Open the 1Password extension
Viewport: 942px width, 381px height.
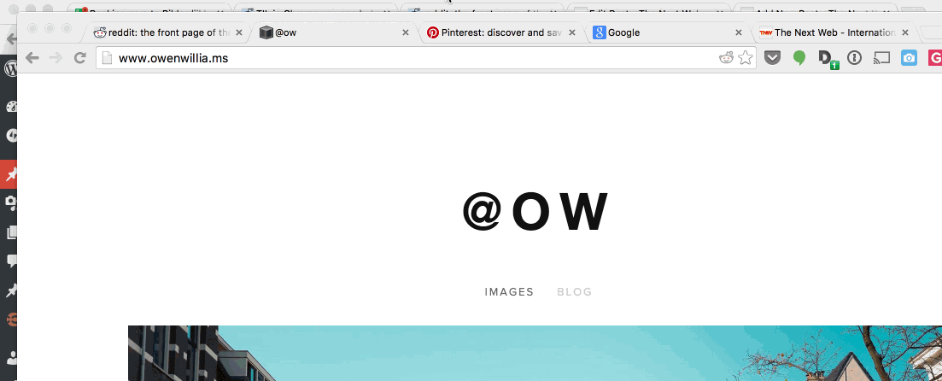(854, 58)
